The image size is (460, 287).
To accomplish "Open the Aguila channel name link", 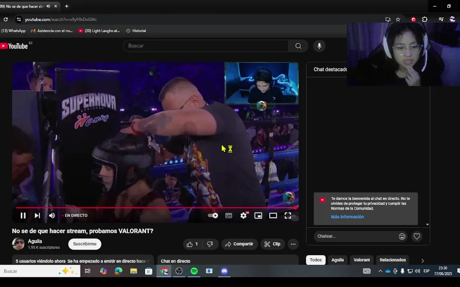I will tap(35, 241).
